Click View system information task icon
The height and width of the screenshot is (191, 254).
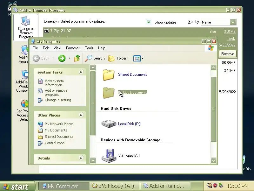coord(40,81)
